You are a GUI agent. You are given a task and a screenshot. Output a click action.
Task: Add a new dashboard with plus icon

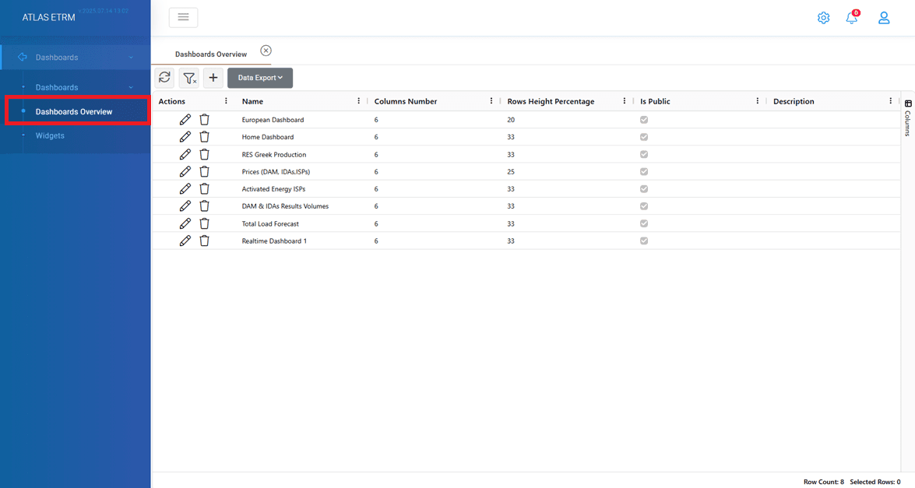[213, 78]
